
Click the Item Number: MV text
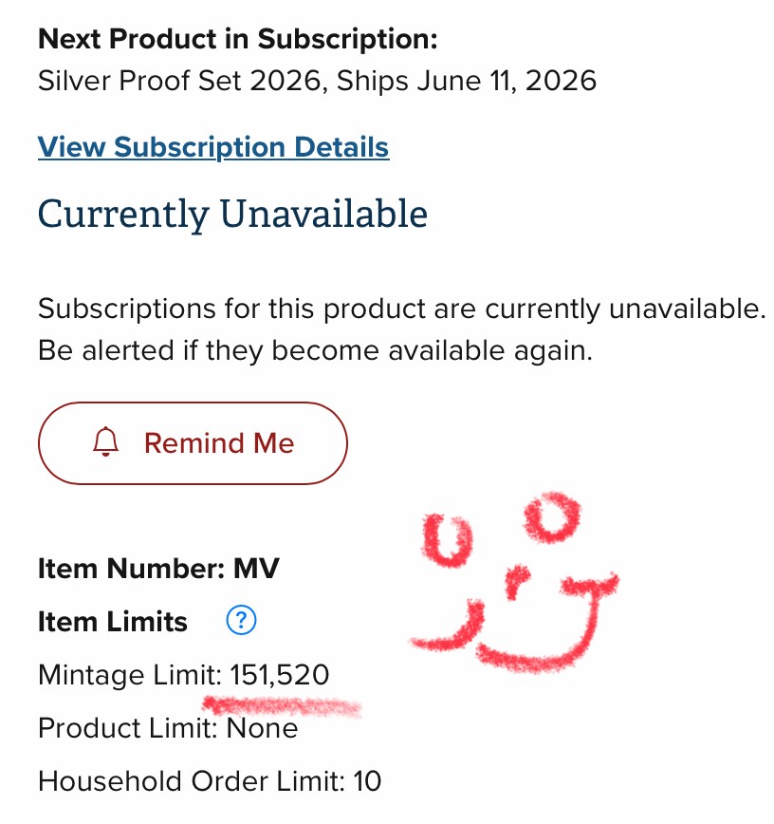[158, 569]
